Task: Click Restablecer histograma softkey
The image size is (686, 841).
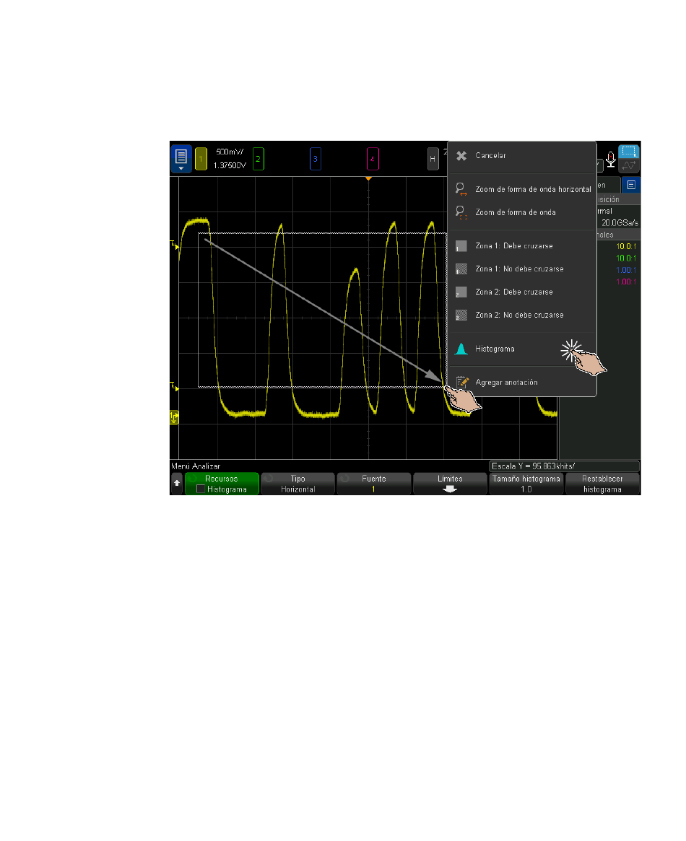Action: click(x=602, y=484)
